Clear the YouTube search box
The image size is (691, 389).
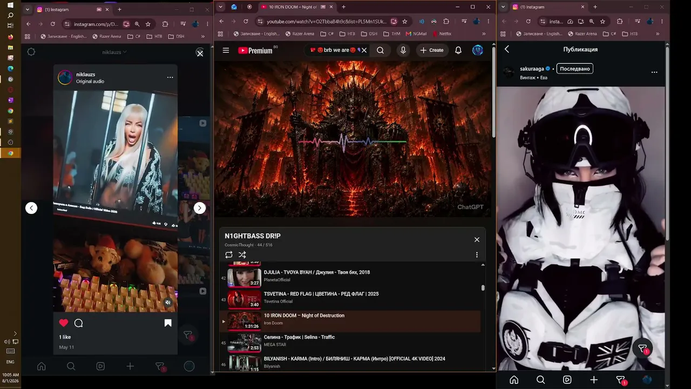click(364, 50)
